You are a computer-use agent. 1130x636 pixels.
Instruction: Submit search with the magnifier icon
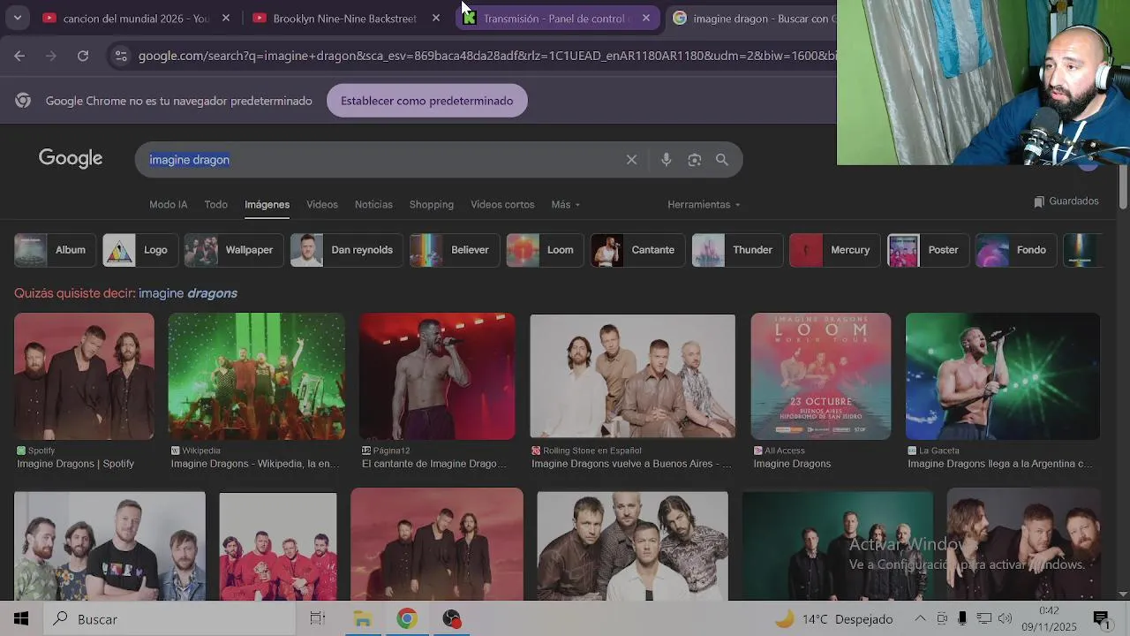click(722, 160)
